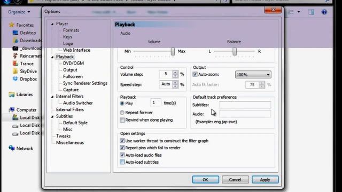342x192 pixels.
Task: Open Default Style under Subtitles
Action: pos(75,123)
